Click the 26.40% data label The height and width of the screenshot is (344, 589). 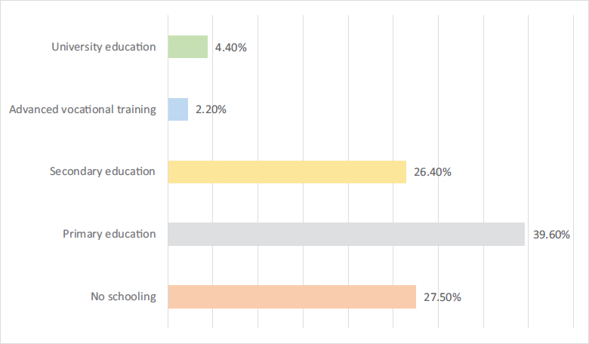(x=433, y=172)
